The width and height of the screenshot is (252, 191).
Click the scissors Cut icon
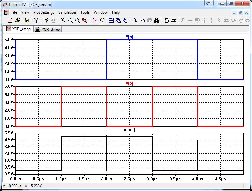(x=135, y=20)
